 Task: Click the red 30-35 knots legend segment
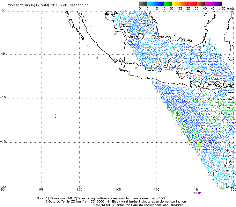click(x=193, y=4)
